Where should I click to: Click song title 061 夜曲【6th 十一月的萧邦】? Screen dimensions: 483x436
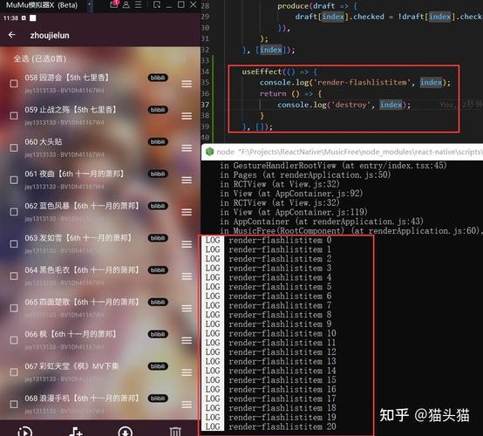tap(74, 174)
